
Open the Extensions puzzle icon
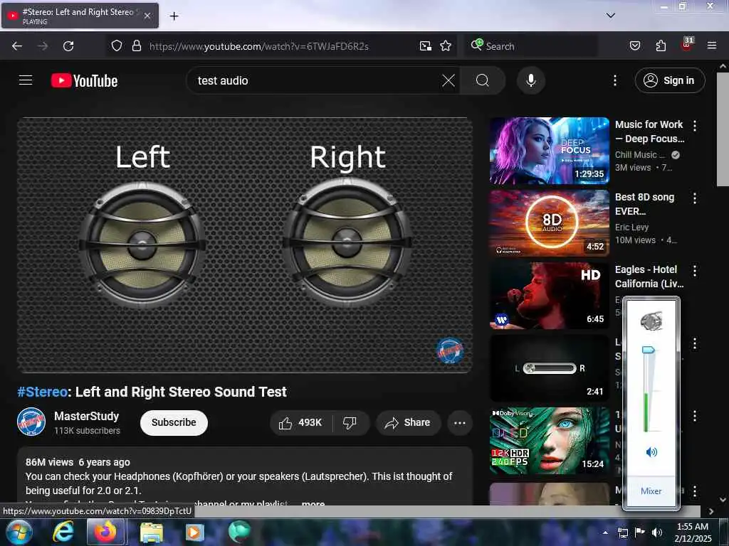coord(661,45)
